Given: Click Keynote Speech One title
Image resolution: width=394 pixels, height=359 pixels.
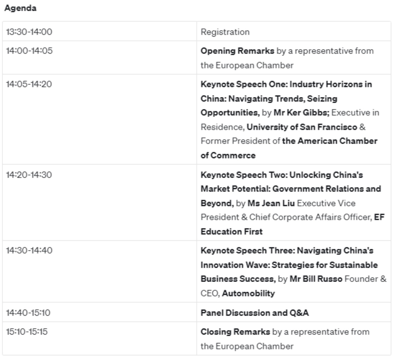Looking at the screenshot, I should click(x=286, y=98).
